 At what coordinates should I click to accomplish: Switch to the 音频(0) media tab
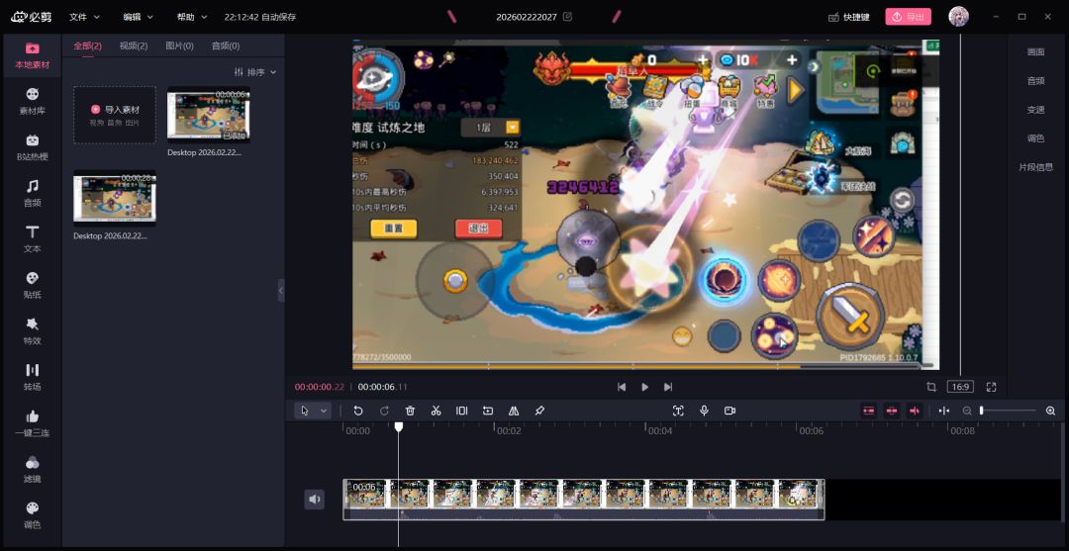point(226,46)
